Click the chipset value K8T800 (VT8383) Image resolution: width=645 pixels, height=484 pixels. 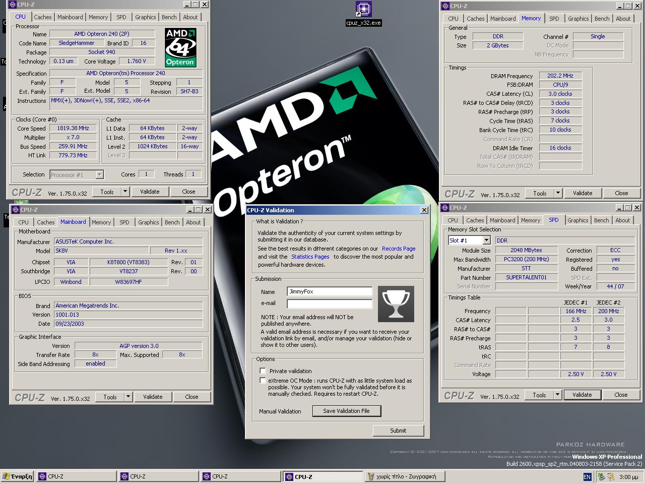pyautogui.click(x=128, y=262)
